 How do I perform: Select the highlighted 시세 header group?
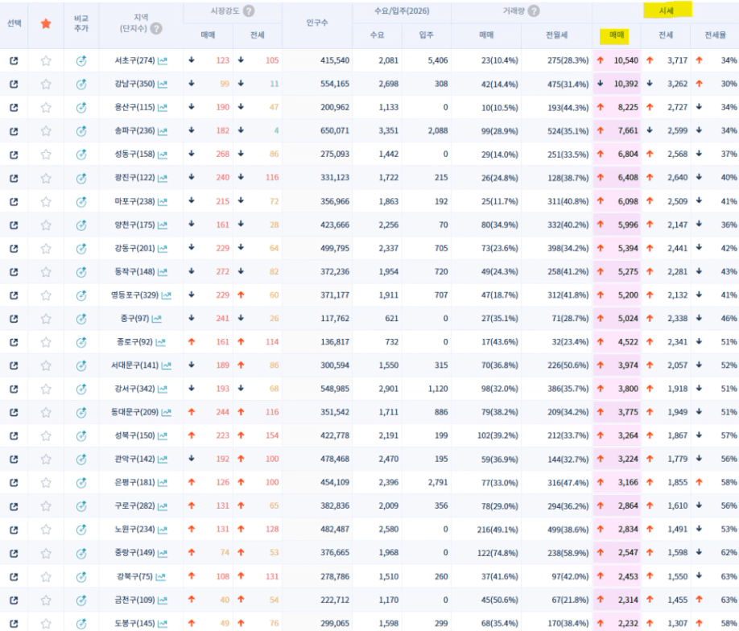666,11
